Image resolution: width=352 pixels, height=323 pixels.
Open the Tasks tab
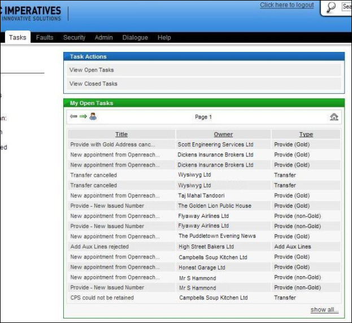tap(18, 38)
